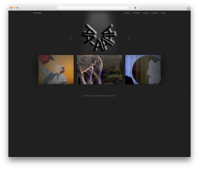Show the previous slide with the left arrow
This screenshot has width=199, height=169.
point(71,38)
